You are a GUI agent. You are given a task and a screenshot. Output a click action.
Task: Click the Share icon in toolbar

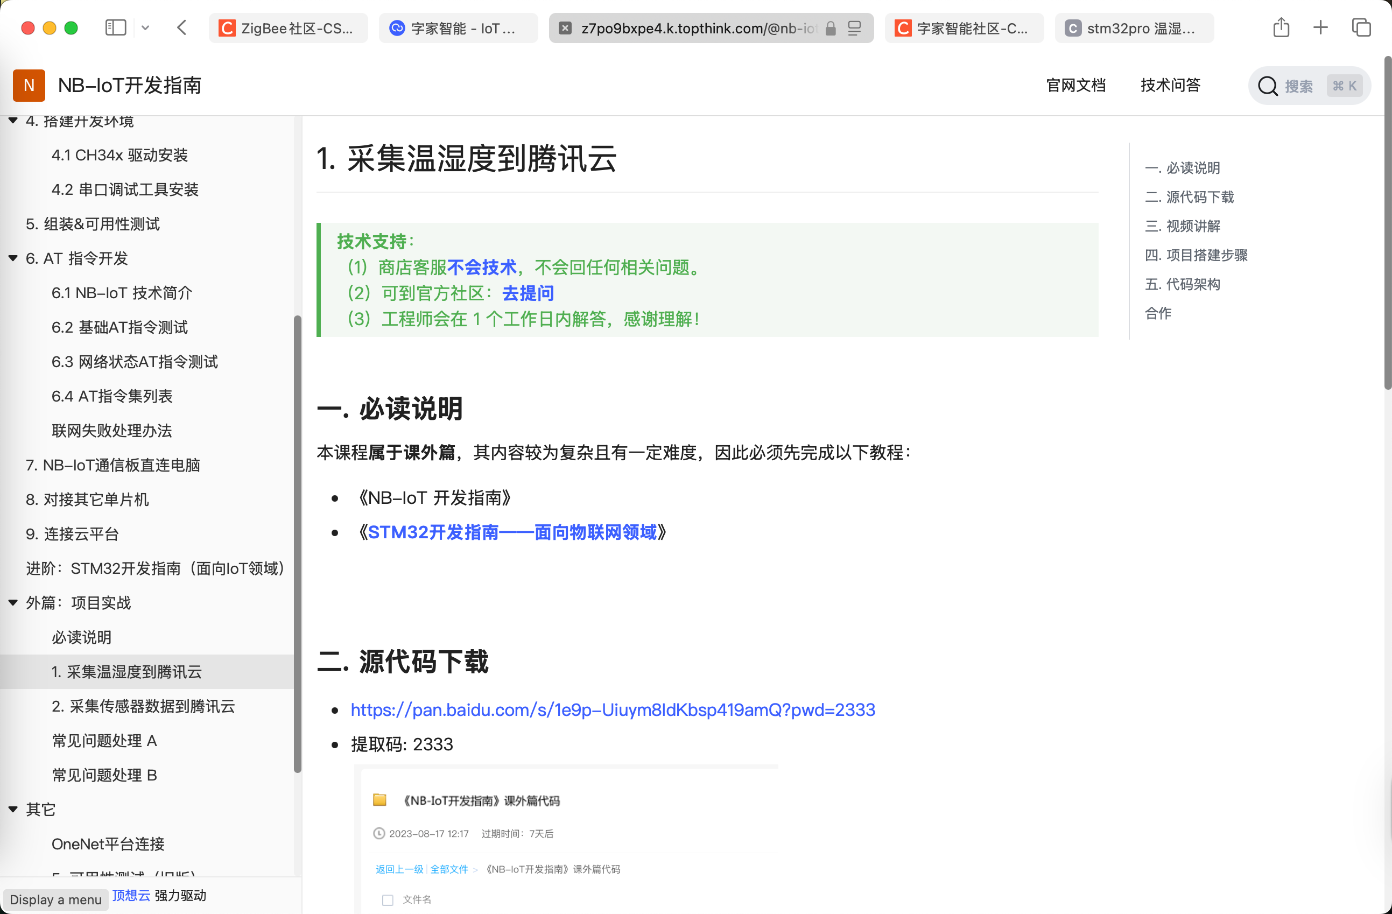click(1281, 27)
